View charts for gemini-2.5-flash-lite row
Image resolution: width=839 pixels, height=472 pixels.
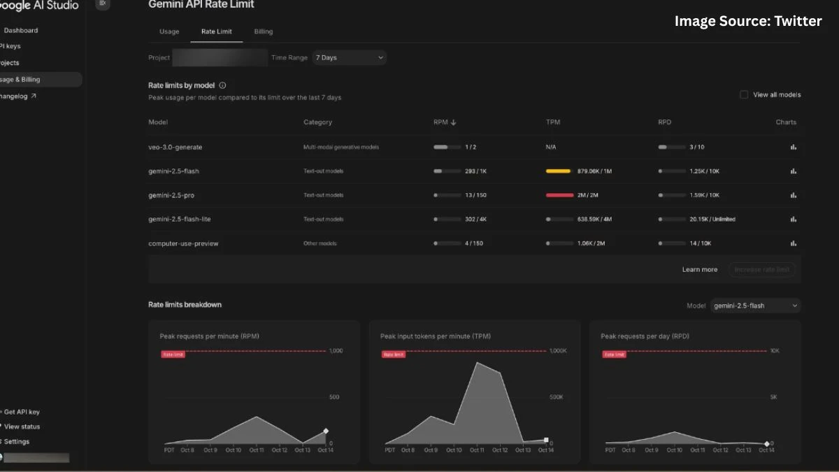click(793, 219)
